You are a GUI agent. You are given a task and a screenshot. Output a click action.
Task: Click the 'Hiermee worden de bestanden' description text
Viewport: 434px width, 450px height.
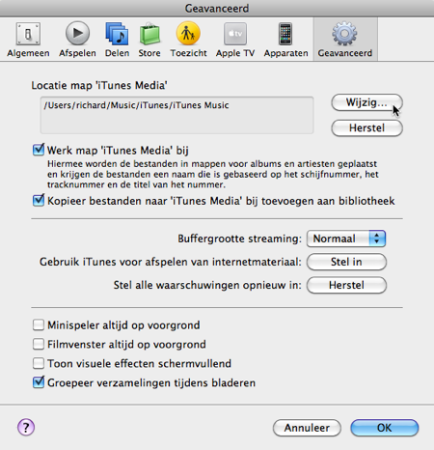(x=213, y=174)
